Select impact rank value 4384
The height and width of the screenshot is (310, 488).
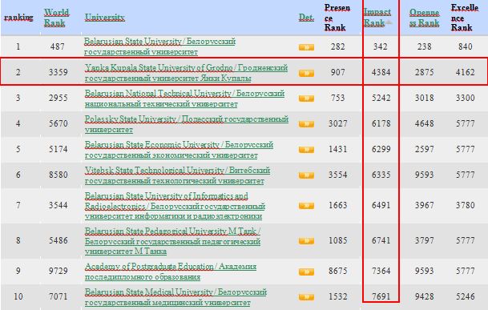coord(381,72)
